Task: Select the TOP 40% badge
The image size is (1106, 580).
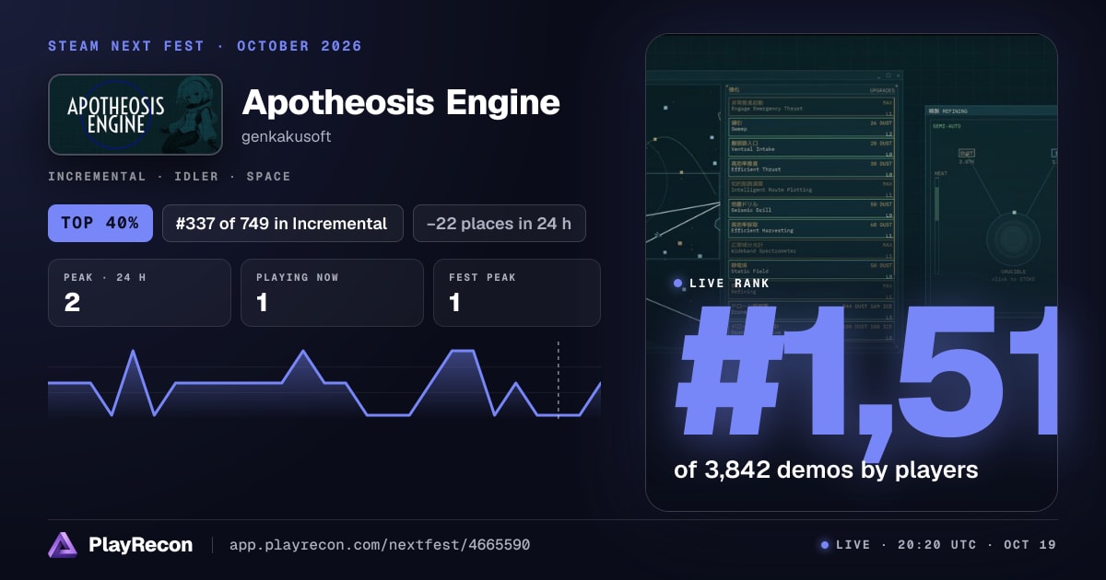Action: 100,223
